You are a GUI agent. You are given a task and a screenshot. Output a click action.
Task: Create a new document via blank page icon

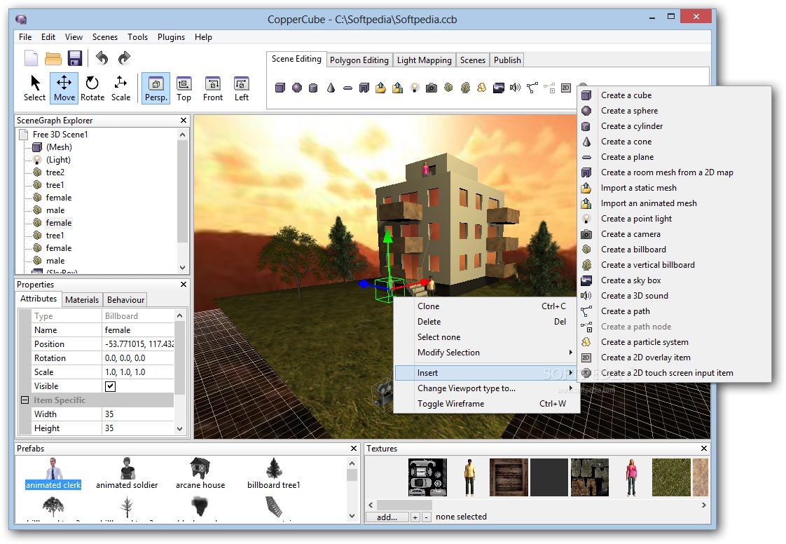pos(31,58)
